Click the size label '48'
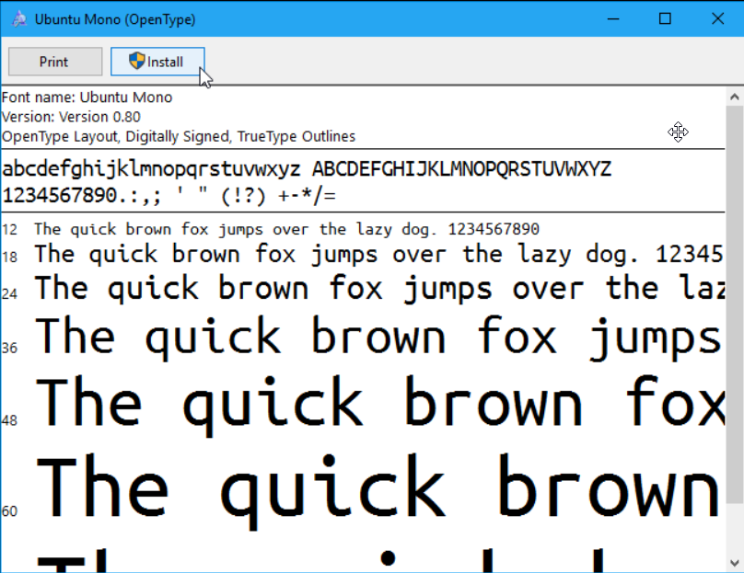The height and width of the screenshot is (573, 744). tap(9, 421)
